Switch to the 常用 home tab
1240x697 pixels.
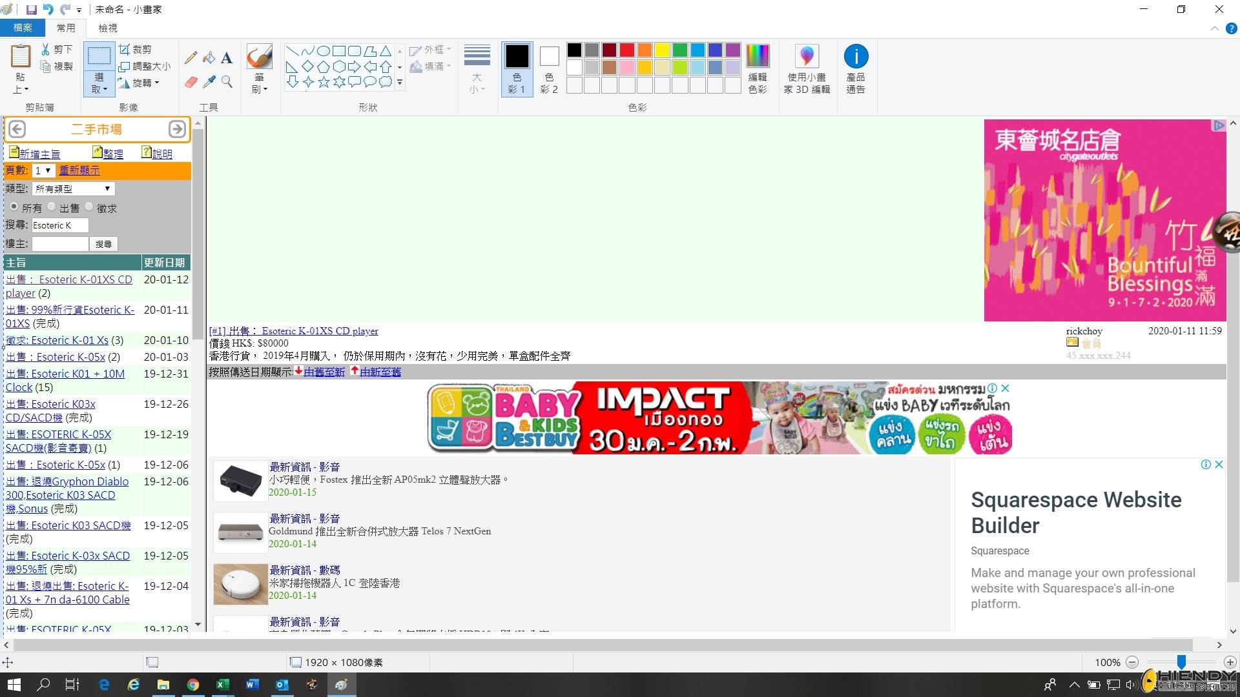coord(66,28)
